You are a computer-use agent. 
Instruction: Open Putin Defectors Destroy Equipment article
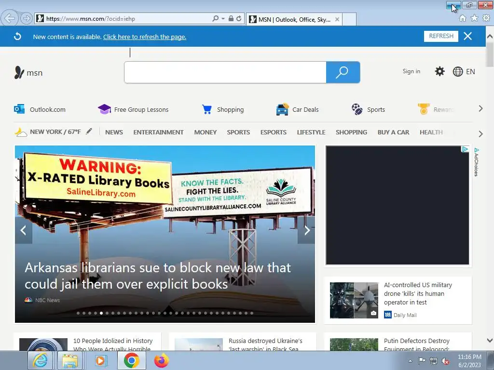click(416, 345)
